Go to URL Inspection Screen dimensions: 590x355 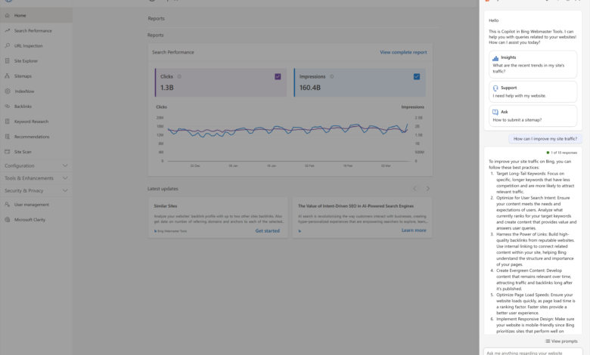click(x=36, y=46)
